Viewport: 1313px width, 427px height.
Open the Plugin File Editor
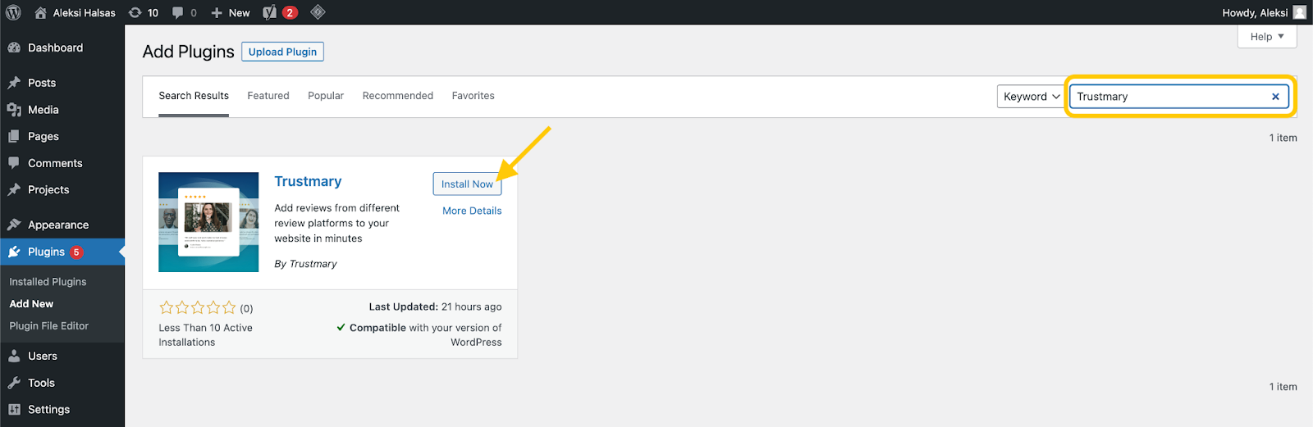(x=49, y=326)
